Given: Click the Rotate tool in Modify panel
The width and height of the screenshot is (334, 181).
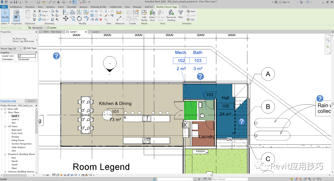Looking at the screenshot, I should click(79, 19).
